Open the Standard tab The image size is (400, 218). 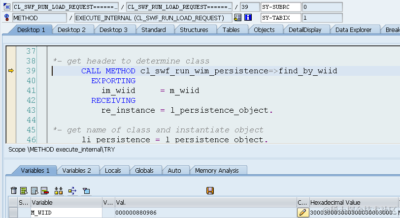tap(154, 30)
